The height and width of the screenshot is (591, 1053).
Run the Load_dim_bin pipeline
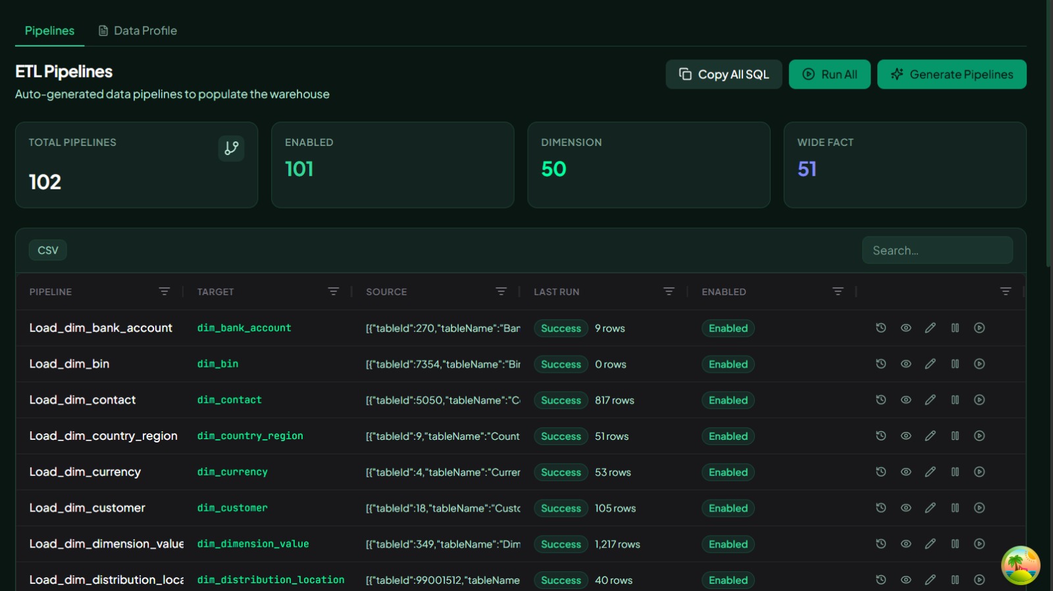979,364
